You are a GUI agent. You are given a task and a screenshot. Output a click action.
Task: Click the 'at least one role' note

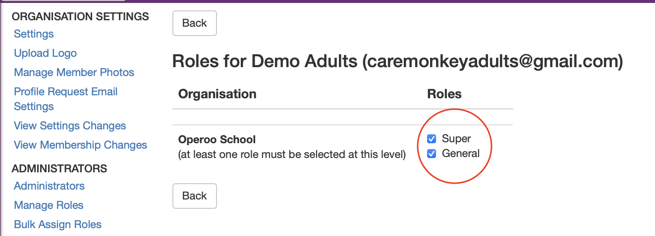pos(292,155)
